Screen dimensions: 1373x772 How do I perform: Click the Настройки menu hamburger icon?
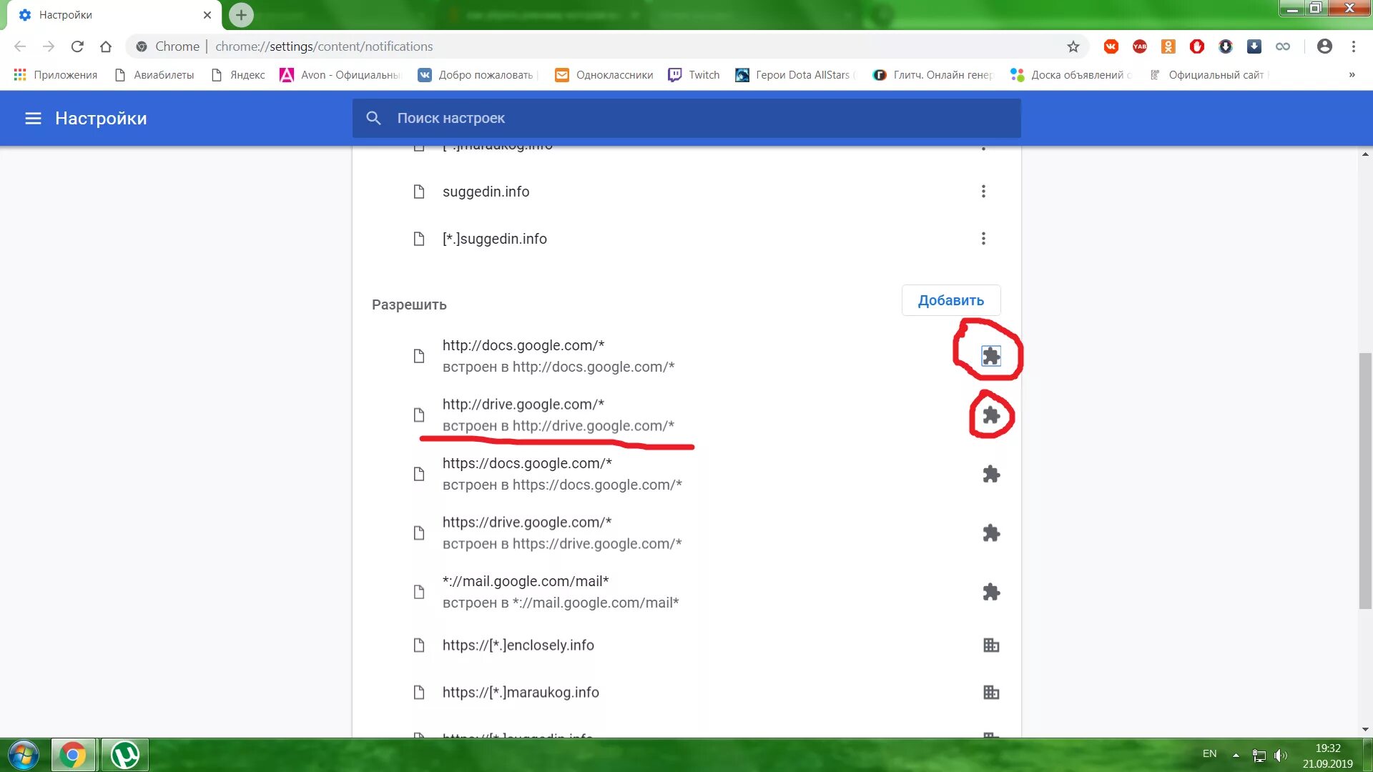[32, 117]
